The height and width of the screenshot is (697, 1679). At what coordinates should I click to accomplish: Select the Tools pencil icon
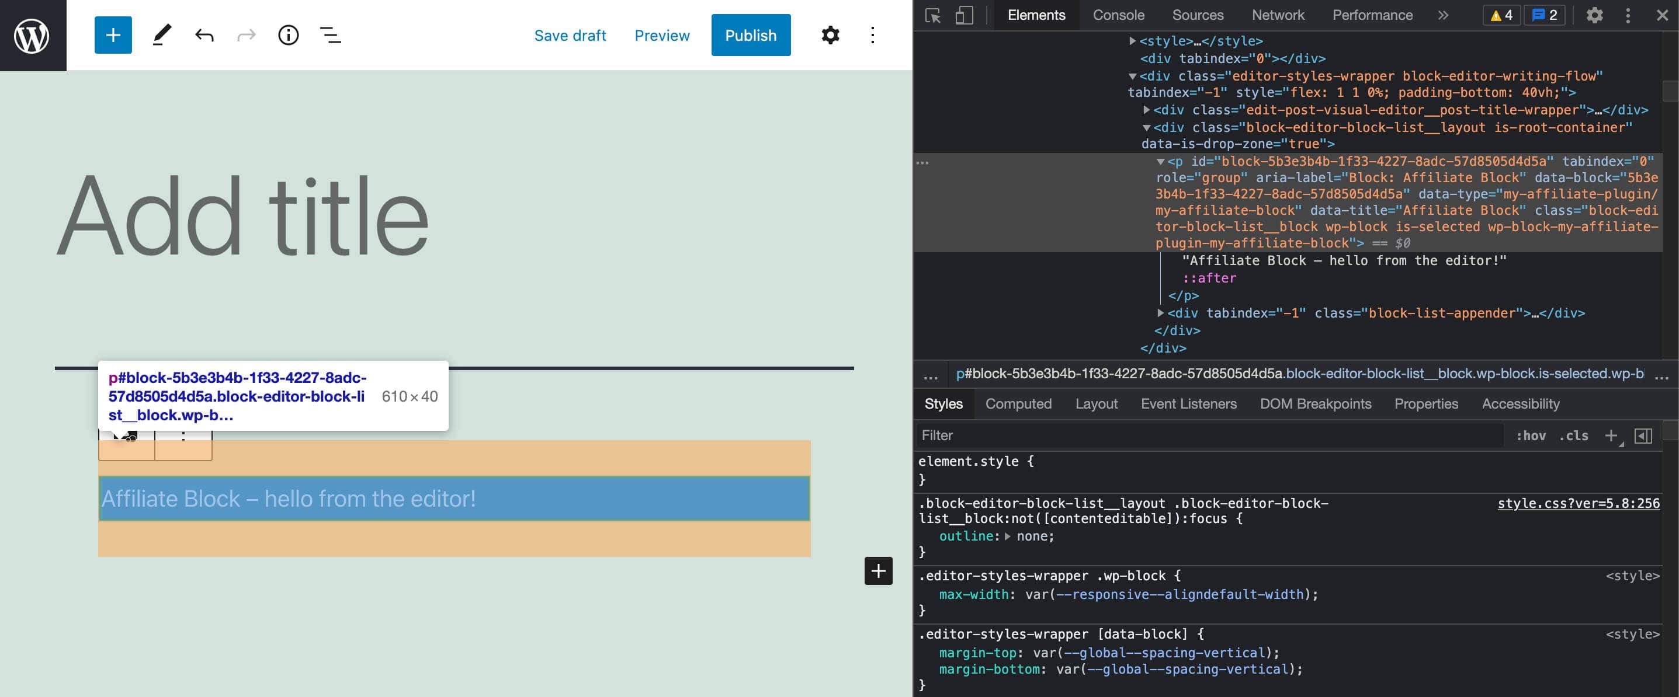[x=162, y=35]
